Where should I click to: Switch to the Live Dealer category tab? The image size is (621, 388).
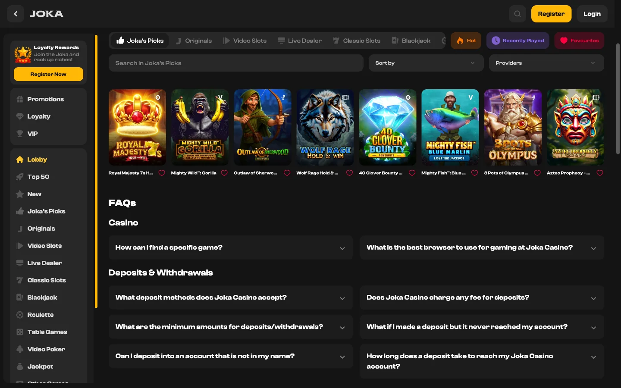pos(300,41)
